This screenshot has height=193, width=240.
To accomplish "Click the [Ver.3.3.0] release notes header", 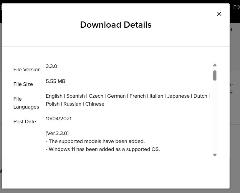I will 57,133.
